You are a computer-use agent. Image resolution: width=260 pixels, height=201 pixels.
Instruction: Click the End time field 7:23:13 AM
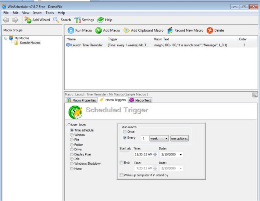coord(144,168)
